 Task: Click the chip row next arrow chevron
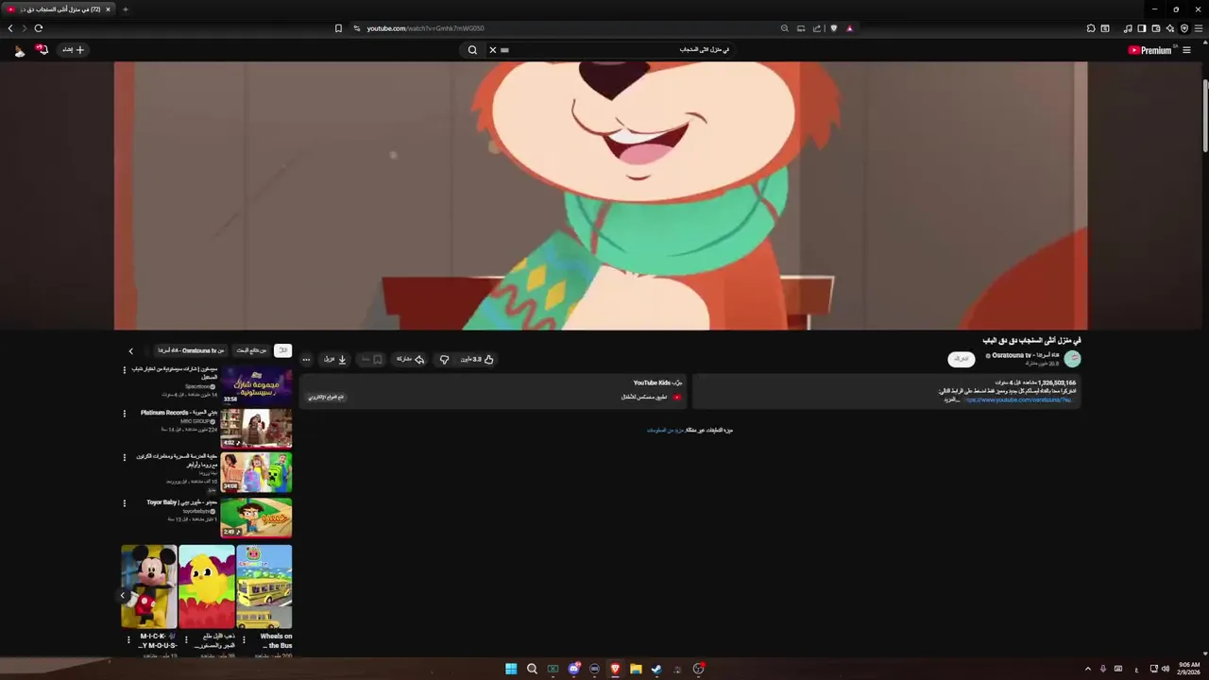131,351
